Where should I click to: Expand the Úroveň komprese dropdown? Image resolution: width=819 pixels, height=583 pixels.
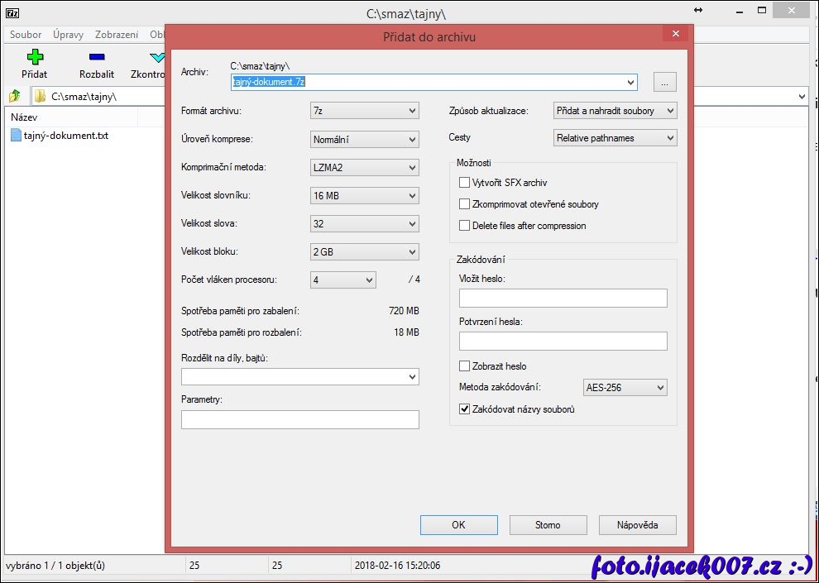tap(365, 140)
